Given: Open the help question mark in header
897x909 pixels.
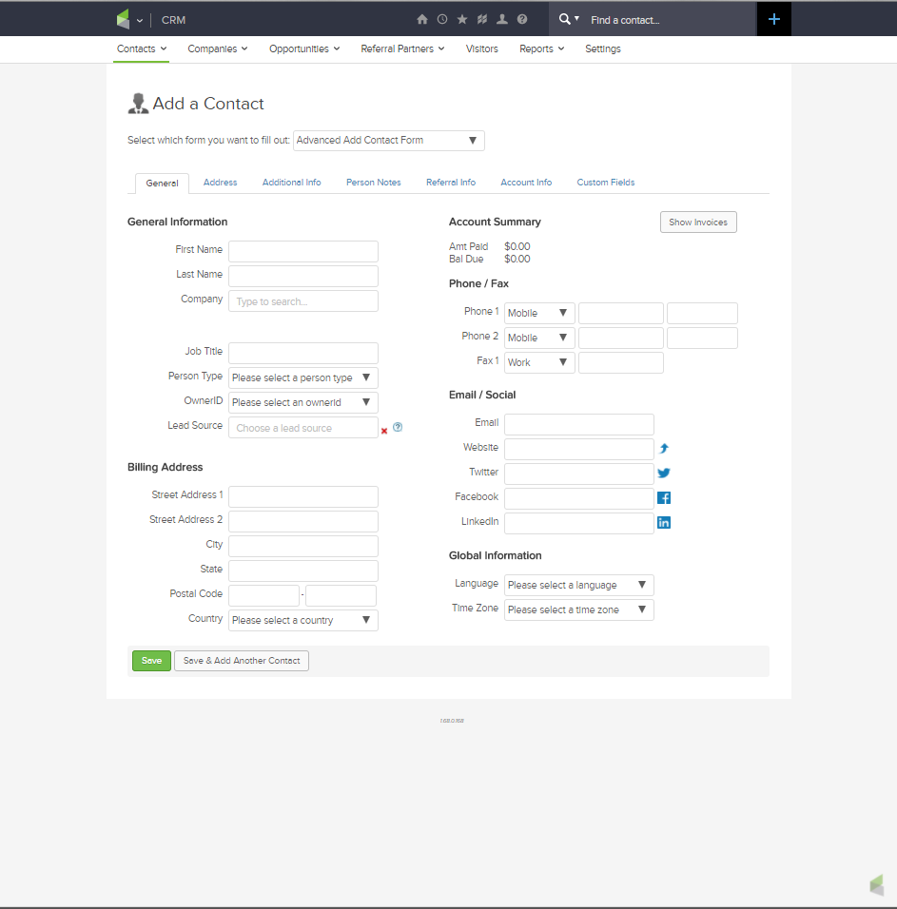Looking at the screenshot, I should (522, 19).
